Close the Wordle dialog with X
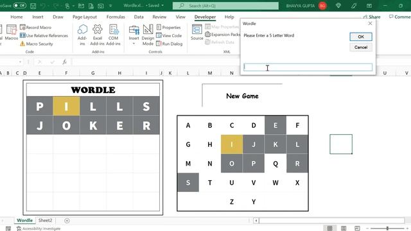This screenshot has width=411, height=231. 370,23
